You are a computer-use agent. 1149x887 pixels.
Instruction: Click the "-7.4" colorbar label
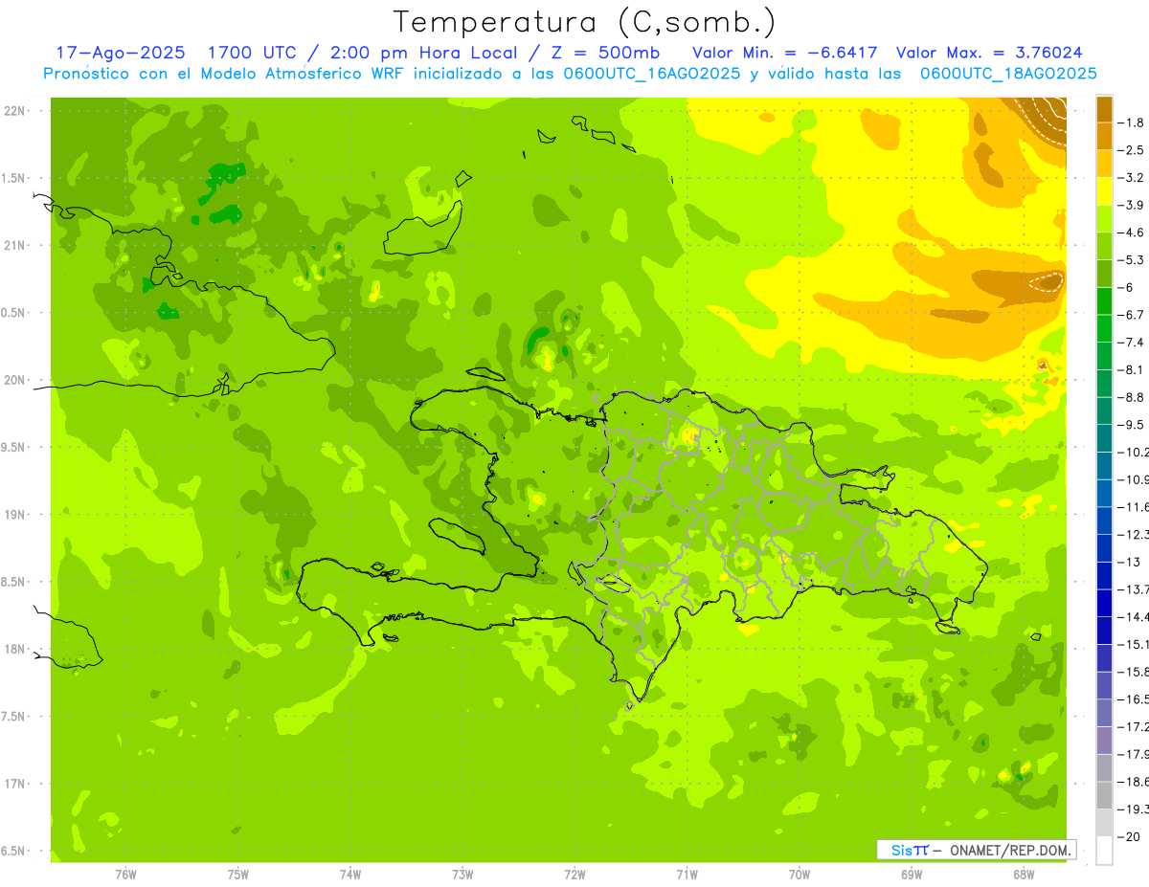point(1133,342)
